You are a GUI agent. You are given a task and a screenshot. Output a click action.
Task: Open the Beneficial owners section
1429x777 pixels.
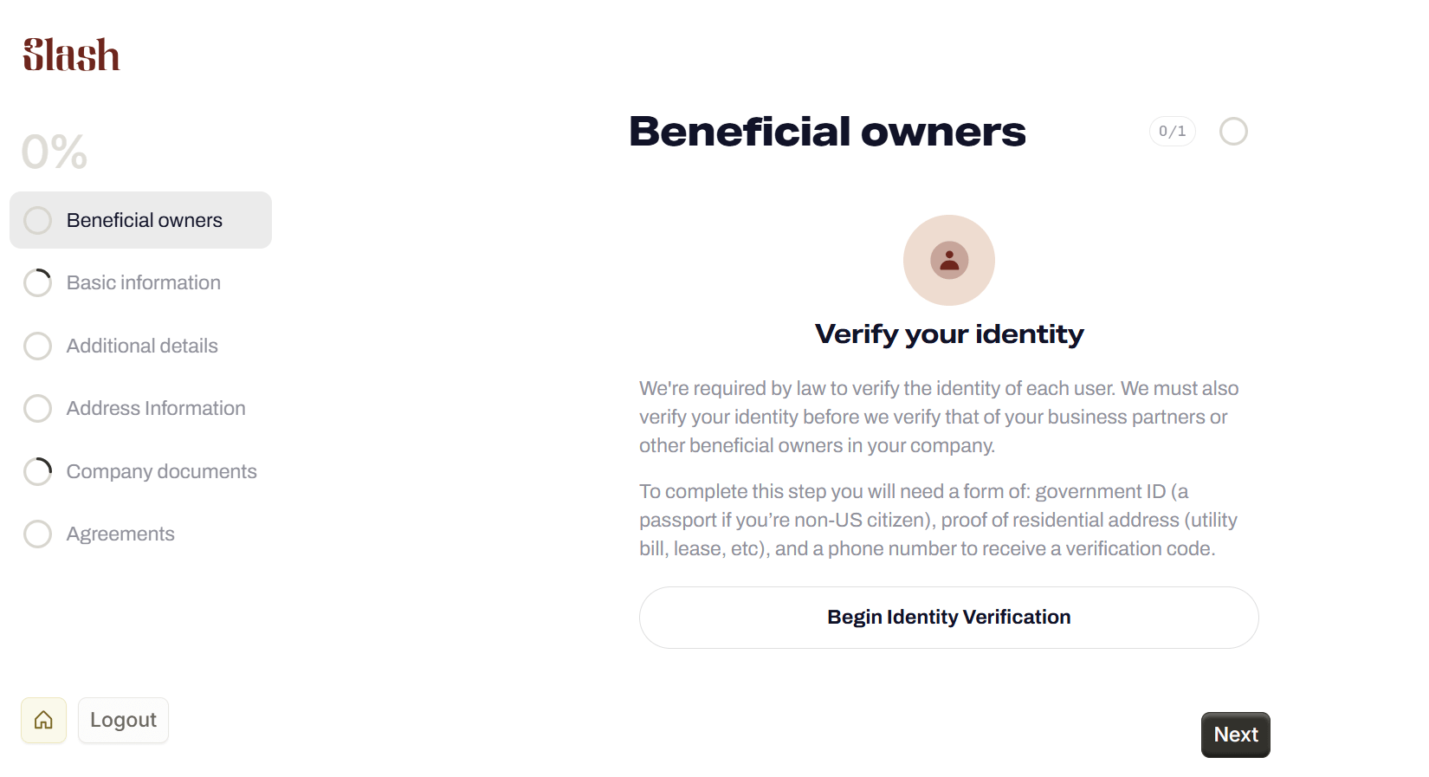click(145, 220)
